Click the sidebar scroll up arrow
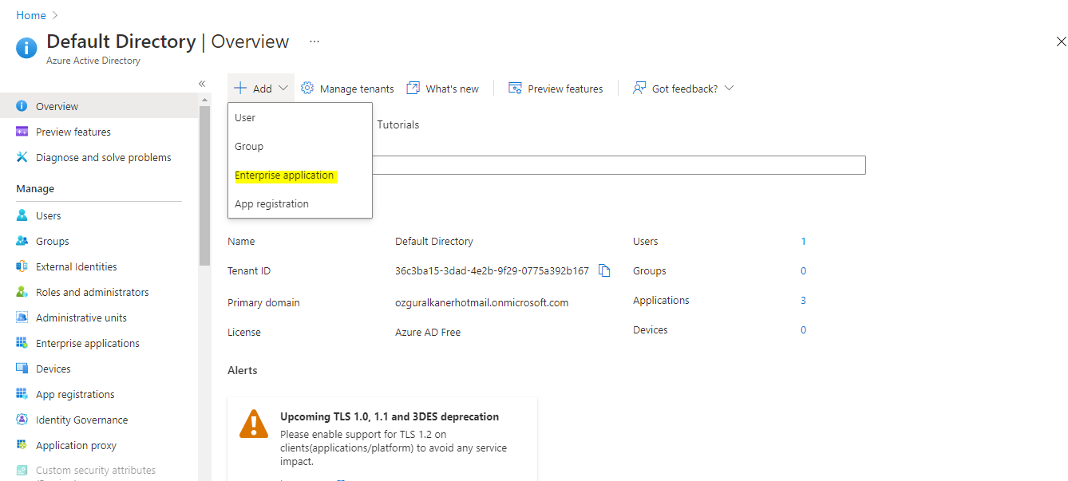The image size is (1068, 481). point(204,100)
